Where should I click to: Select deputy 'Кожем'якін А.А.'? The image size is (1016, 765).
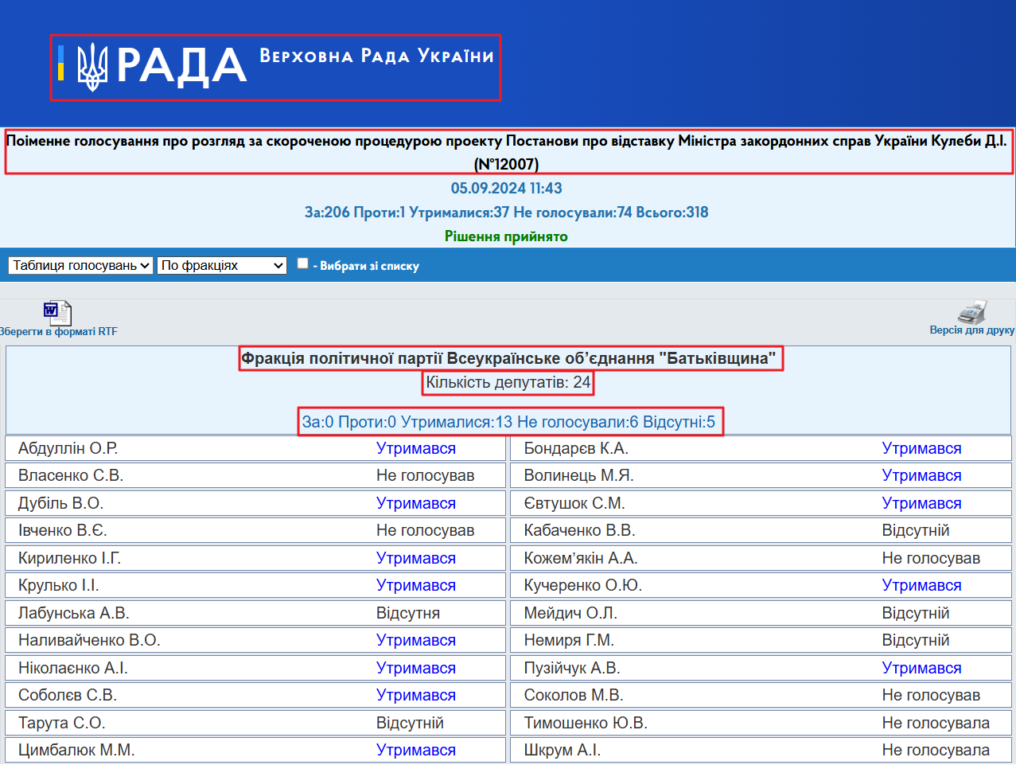point(581,558)
